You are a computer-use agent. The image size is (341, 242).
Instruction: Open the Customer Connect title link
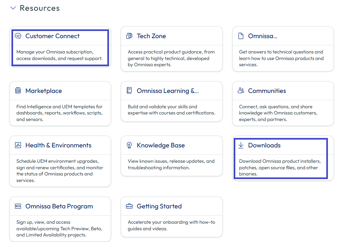[x=52, y=36]
